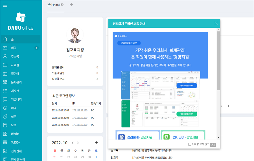Click the 인사급여·경영지원 card
254x161 pixels.
[183, 135]
